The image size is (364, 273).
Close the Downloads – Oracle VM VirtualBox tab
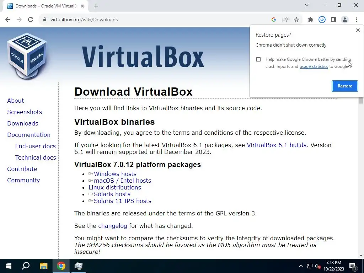(x=82, y=6)
